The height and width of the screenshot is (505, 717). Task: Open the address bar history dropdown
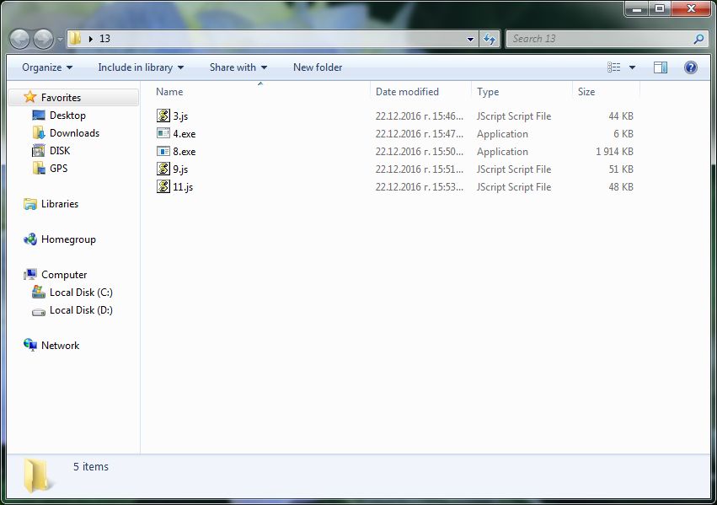tap(470, 40)
